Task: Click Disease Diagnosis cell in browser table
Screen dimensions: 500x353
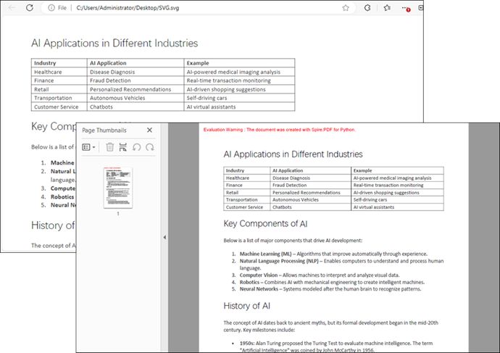Action: (136, 72)
